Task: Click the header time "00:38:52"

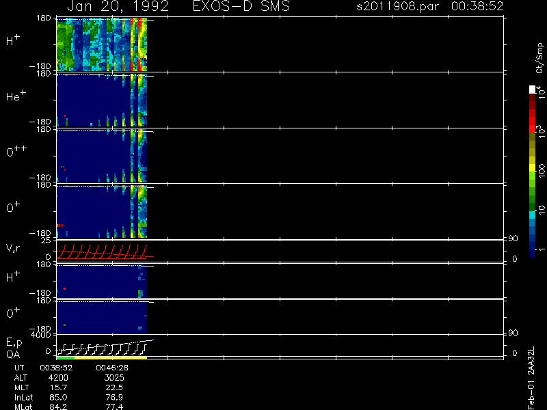Action: click(x=477, y=6)
